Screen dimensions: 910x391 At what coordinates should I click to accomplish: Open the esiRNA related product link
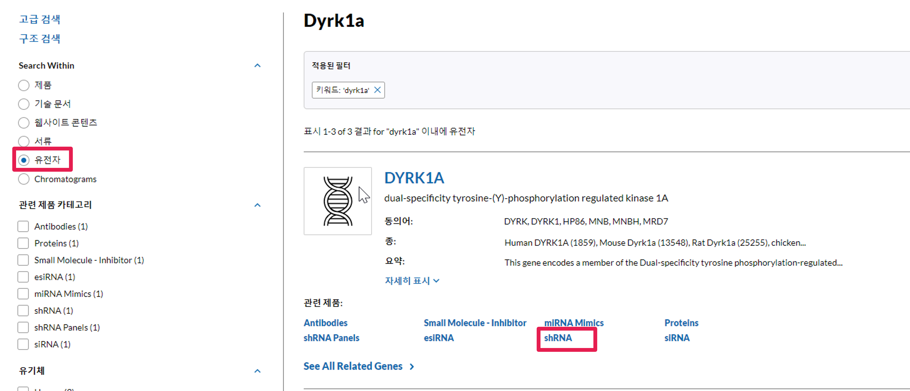(x=439, y=338)
